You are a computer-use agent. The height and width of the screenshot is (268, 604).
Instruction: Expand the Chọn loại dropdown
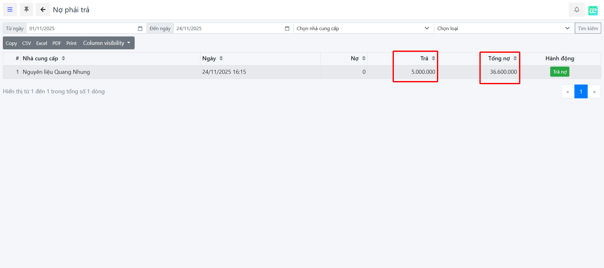pos(504,29)
